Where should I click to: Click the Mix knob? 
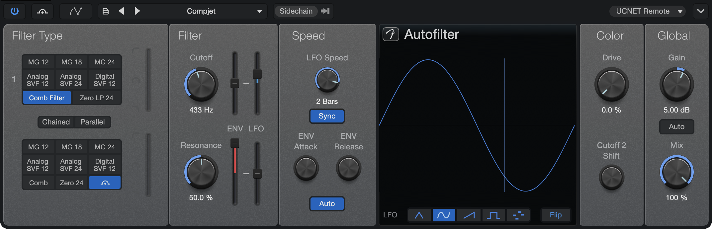click(676, 172)
